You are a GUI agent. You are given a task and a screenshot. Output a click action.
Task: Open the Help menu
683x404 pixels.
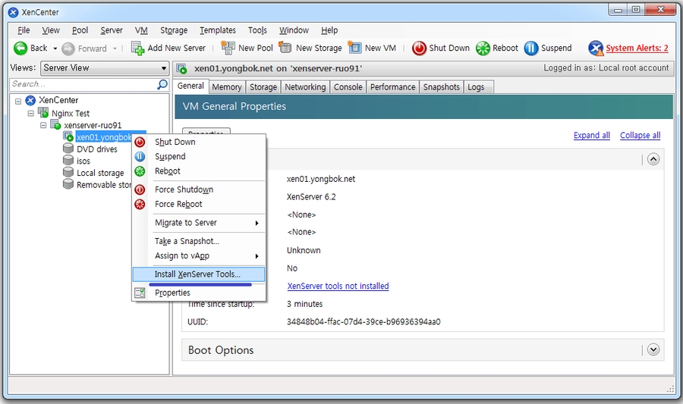point(329,30)
